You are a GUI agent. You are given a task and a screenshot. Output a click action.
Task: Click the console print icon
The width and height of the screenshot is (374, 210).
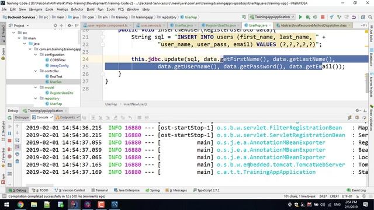click(18, 154)
